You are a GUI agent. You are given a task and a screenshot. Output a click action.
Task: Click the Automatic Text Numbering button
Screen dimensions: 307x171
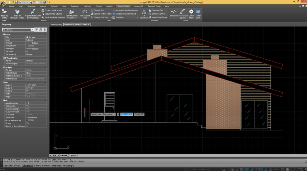(125, 10)
